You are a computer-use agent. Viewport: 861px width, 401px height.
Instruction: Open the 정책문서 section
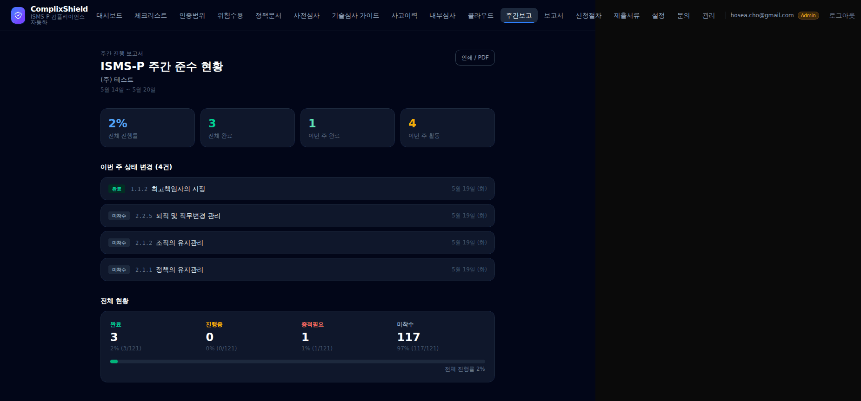(x=268, y=15)
